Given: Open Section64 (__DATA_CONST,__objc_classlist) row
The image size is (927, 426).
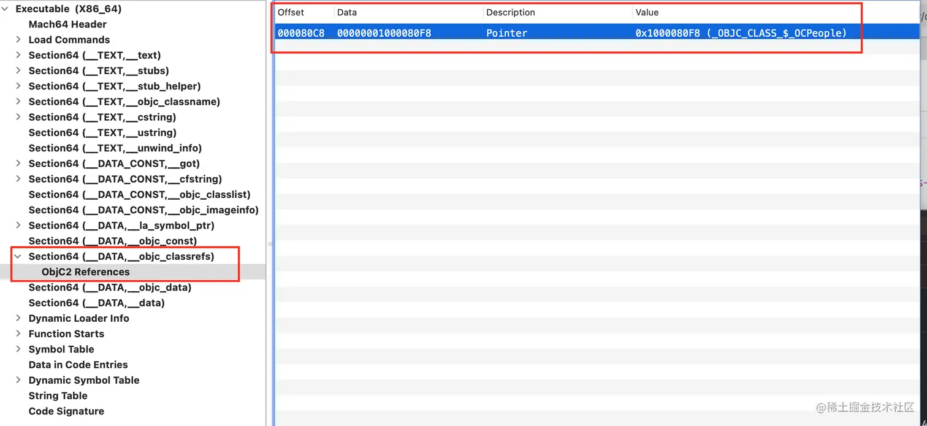Looking at the screenshot, I should tap(140, 194).
